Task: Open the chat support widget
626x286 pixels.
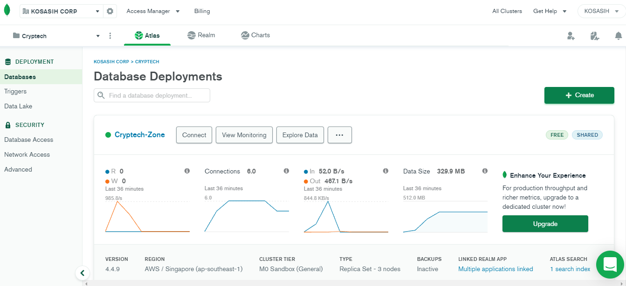Action: (610, 265)
